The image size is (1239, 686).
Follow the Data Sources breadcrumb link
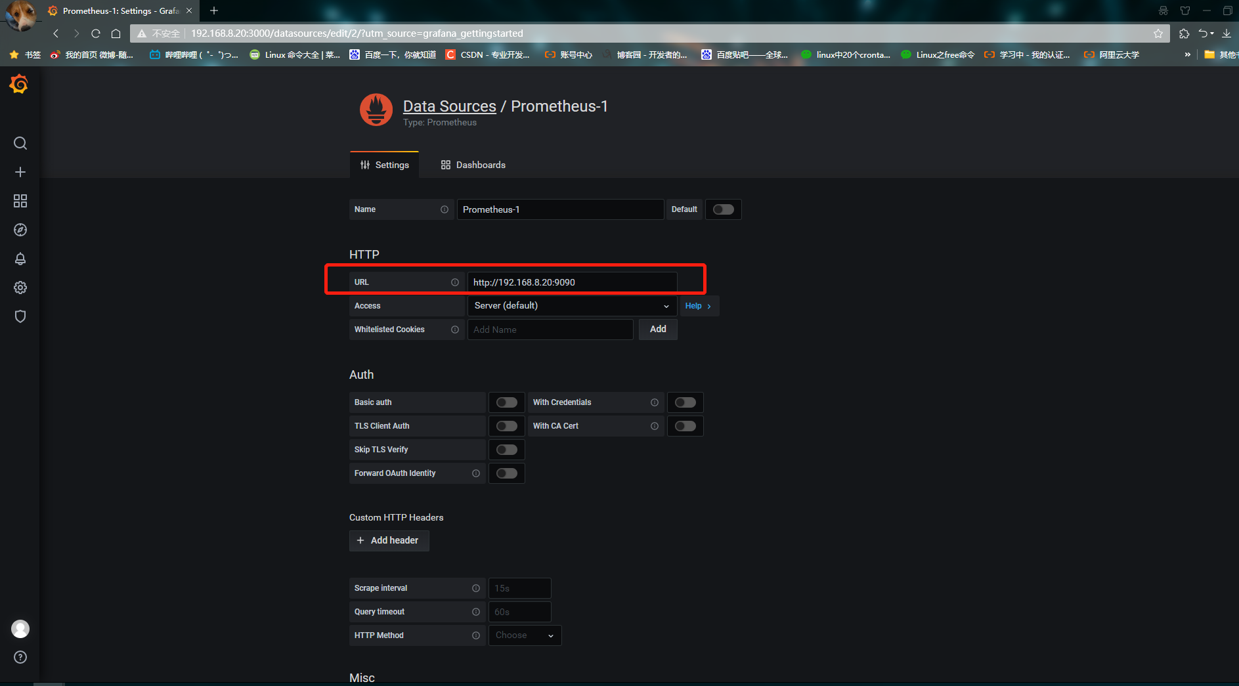450,106
